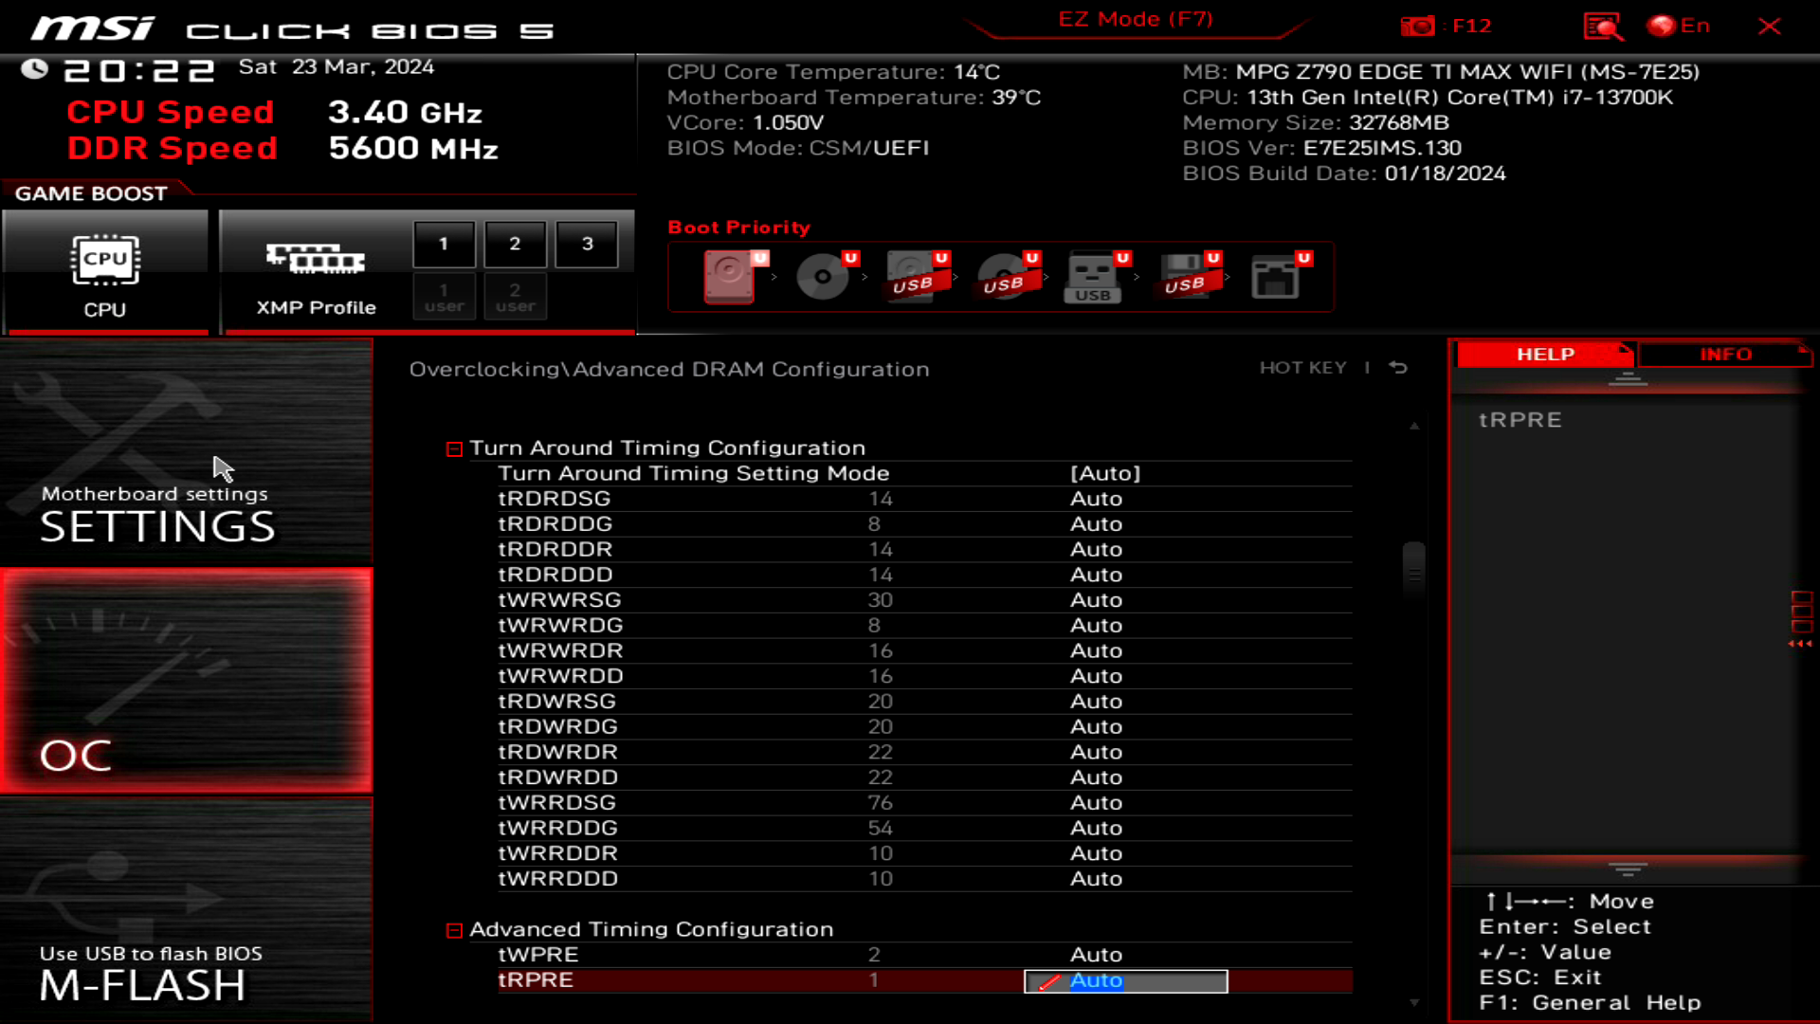Viewport: 1820px width, 1024px height.
Task: Click the DDR Speed 5600 MHz value
Action: click(x=412, y=149)
